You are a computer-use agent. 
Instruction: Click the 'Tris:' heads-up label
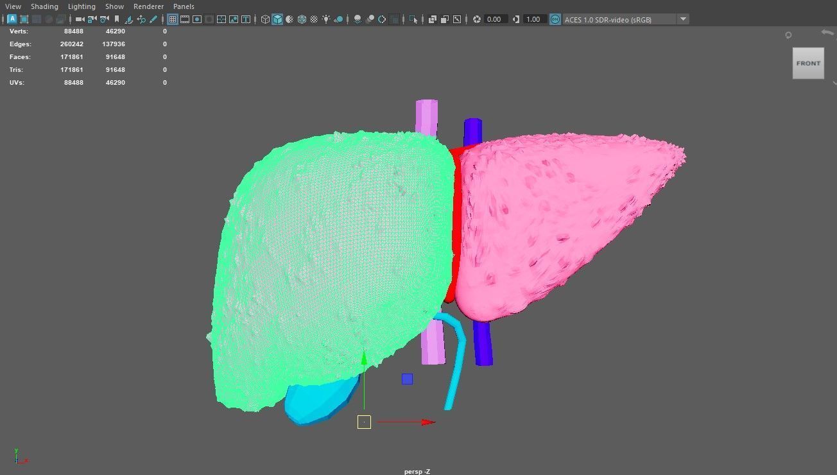[x=17, y=70]
